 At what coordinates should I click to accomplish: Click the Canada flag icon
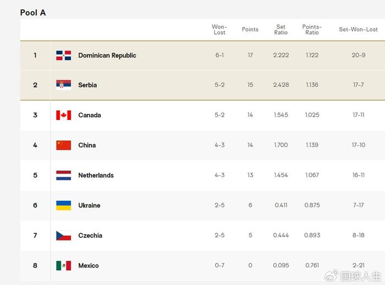64,115
